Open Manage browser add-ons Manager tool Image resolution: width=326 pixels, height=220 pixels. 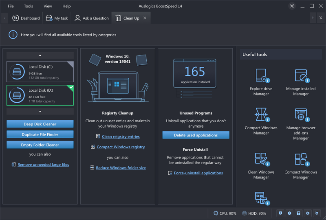(x=301, y=124)
